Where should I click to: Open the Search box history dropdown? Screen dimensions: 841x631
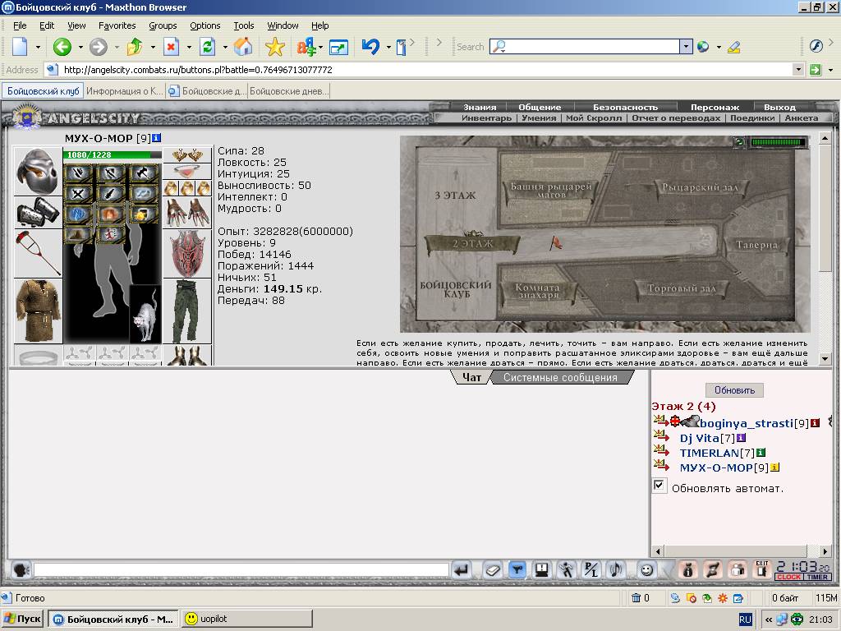tap(686, 47)
